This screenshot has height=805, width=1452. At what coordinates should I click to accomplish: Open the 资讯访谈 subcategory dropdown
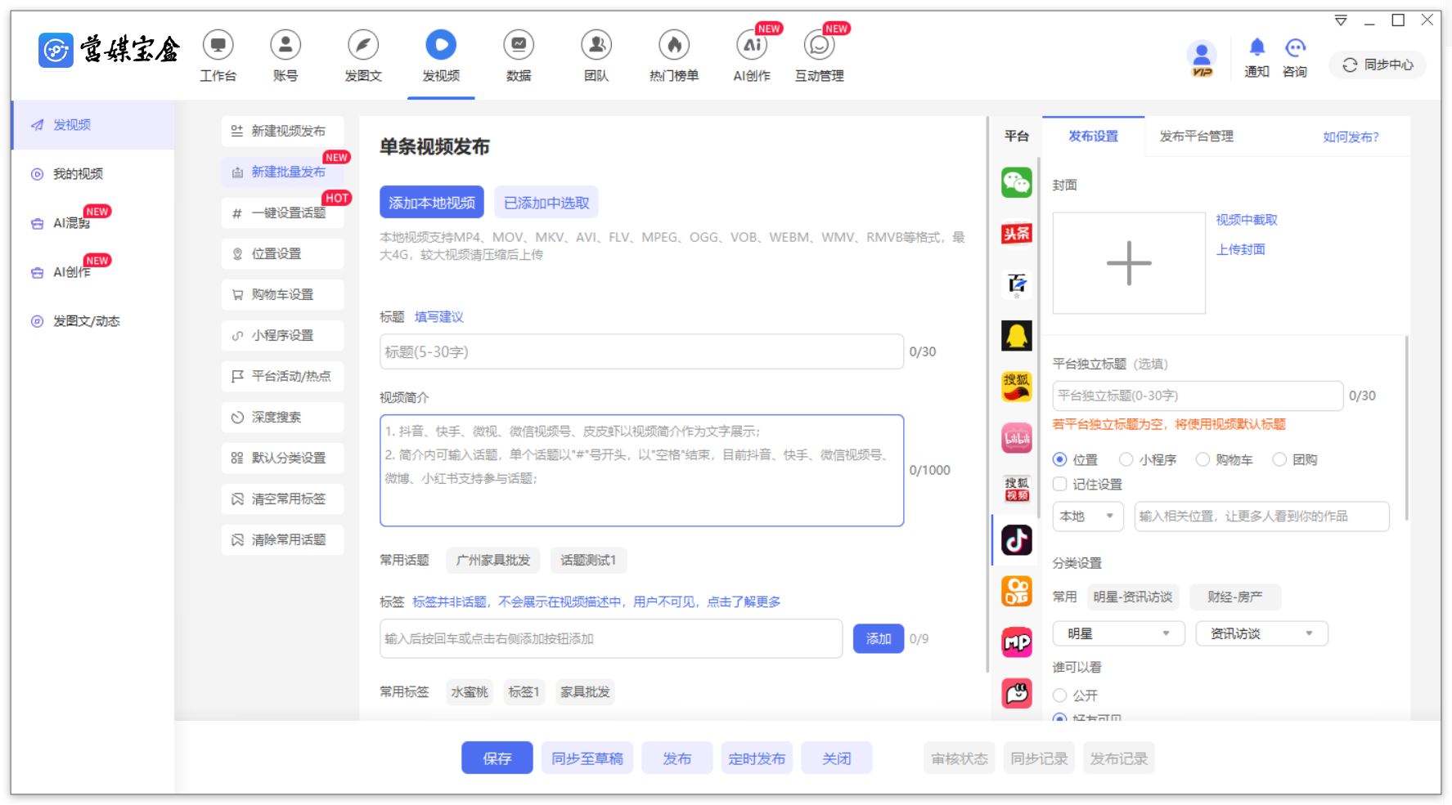[x=1261, y=633]
